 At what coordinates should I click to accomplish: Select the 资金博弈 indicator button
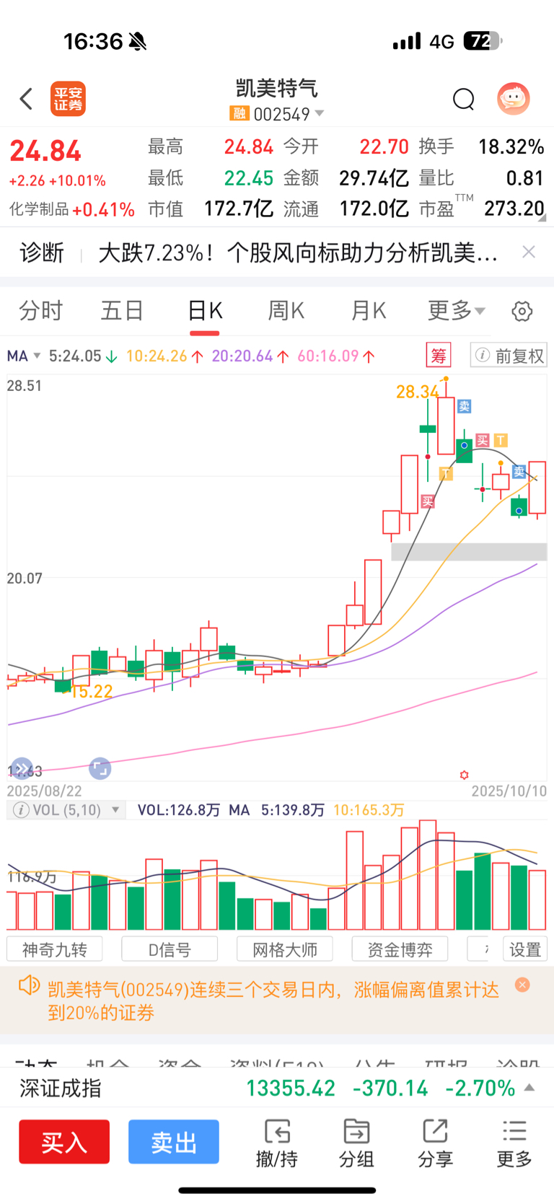pyautogui.click(x=400, y=949)
